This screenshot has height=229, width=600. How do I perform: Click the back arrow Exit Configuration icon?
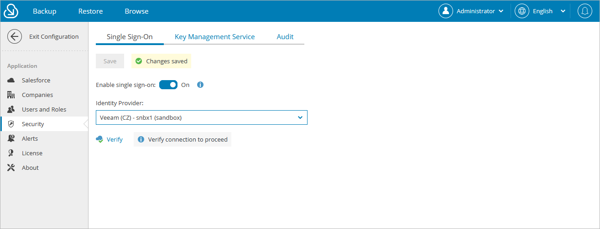[x=15, y=37]
